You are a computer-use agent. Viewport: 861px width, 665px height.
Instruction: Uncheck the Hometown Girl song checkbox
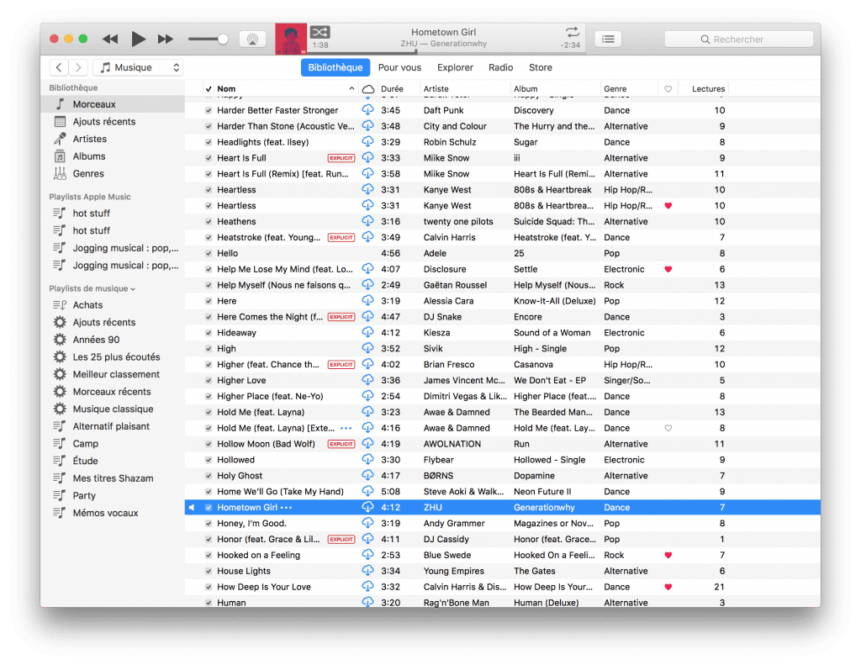[209, 508]
